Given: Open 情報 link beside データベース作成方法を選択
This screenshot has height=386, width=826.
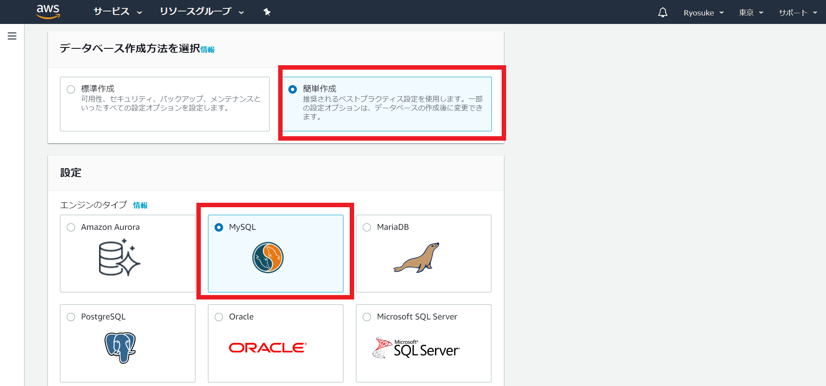Looking at the screenshot, I should (x=207, y=50).
